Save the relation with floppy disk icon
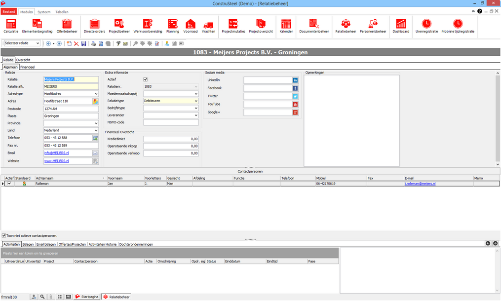This screenshot has width=501, height=301. tap(84, 43)
